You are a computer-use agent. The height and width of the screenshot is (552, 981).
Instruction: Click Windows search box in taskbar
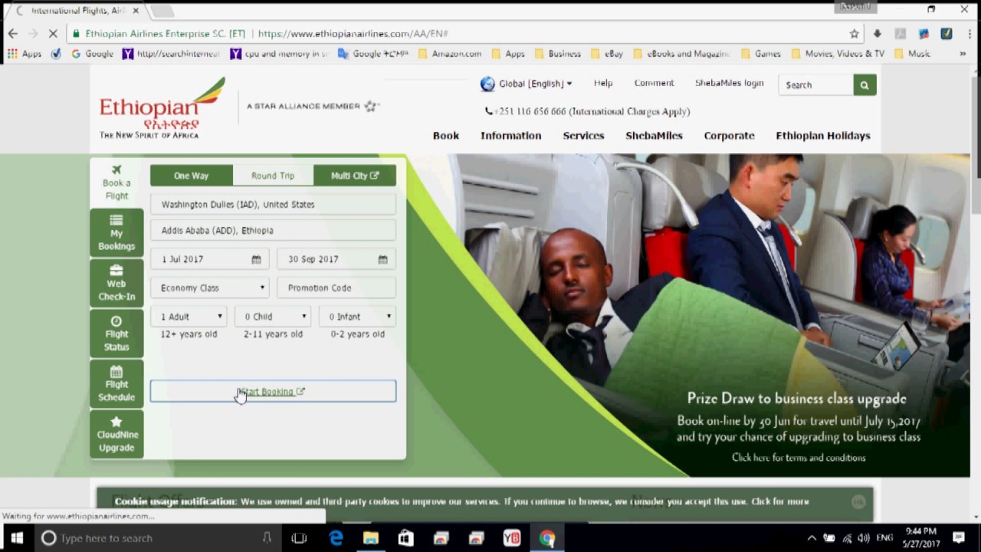159,538
